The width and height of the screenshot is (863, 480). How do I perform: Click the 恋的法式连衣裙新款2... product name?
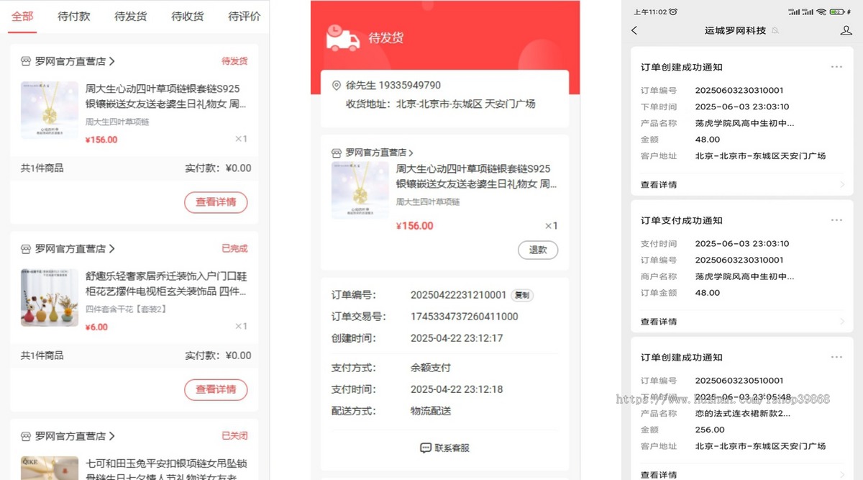pyautogui.click(x=743, y=414)
